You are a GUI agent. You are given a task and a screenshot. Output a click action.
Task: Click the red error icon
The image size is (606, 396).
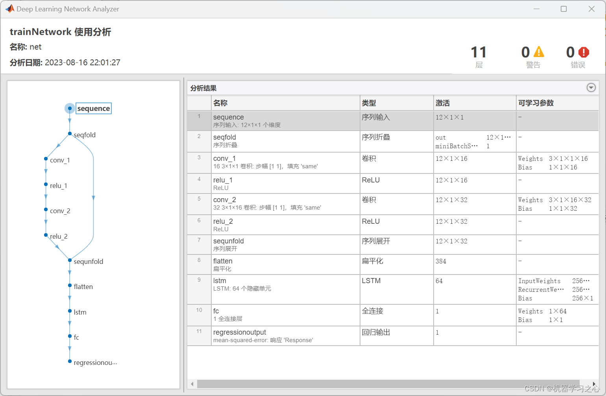584,52
